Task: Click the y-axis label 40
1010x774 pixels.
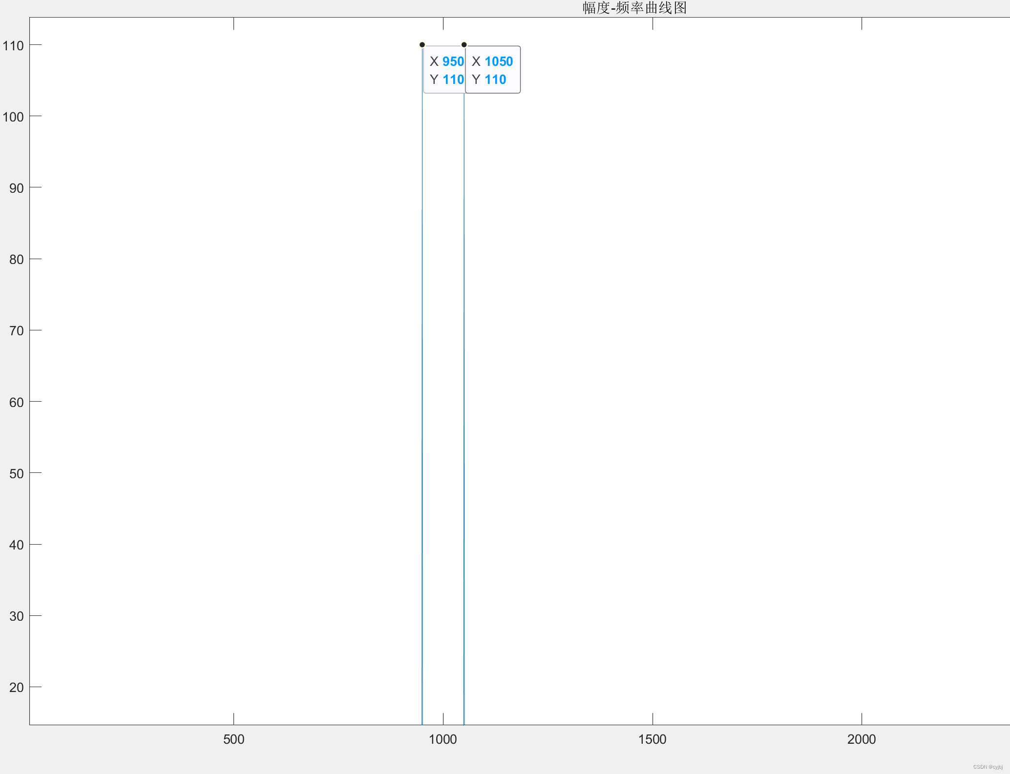Action: point(17,545)
